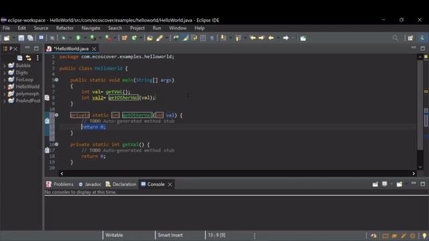Open dropdown beside Back navigation arrow
Image resolution: width=429 pixels, height=241 pixels.
tap(278, 38)
